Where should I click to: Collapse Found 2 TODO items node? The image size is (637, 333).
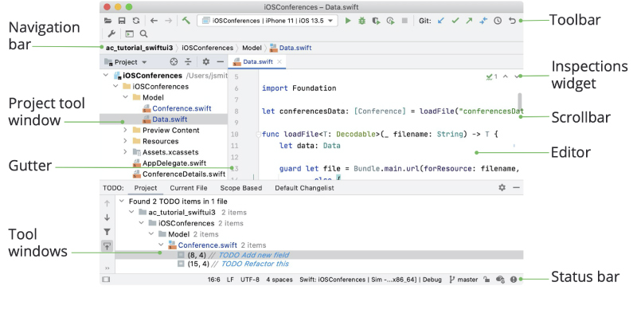[x=122, y=201]
